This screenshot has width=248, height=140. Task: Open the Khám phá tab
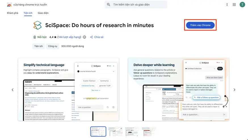click(x=12, y=13)
